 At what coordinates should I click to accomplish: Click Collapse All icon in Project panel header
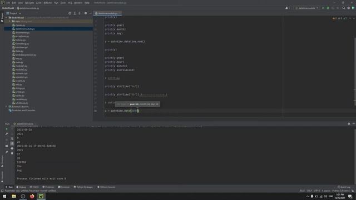click(80, 13)
